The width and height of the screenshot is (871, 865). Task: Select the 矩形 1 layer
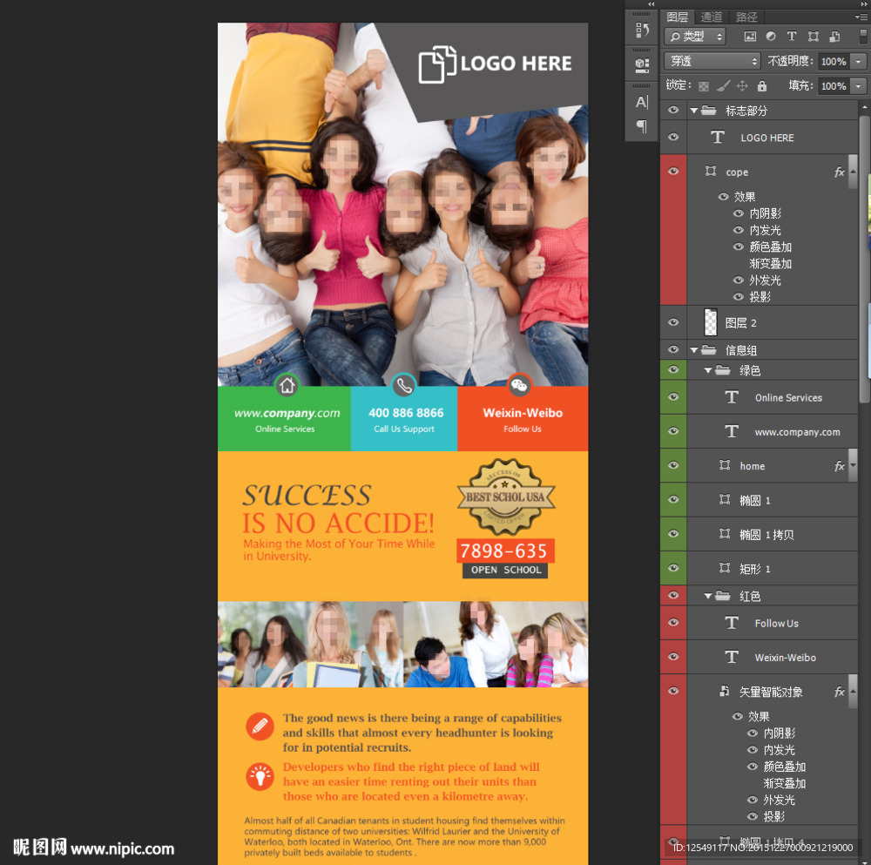point(772,568)
